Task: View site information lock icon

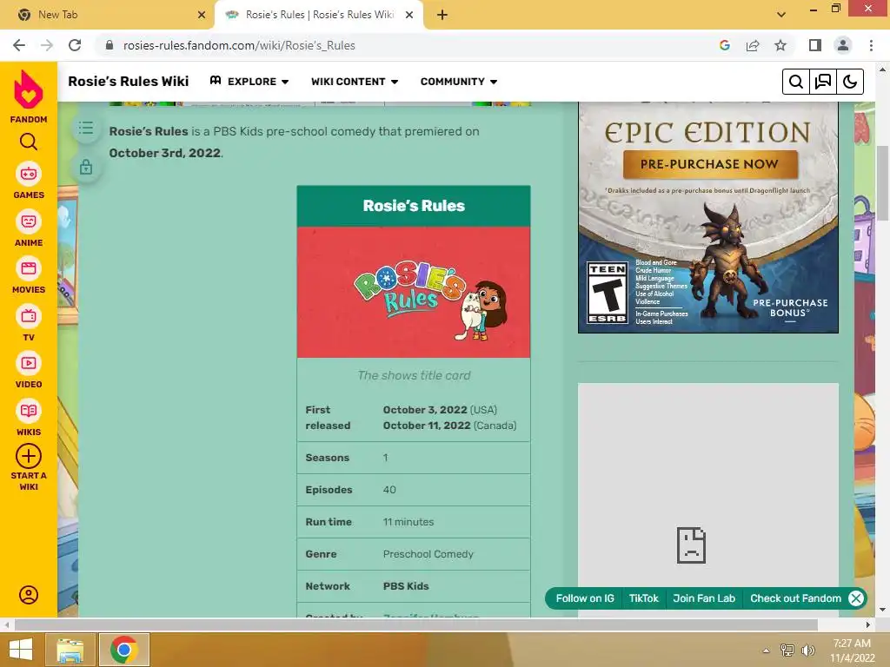Action: click(x=110, y=45)
